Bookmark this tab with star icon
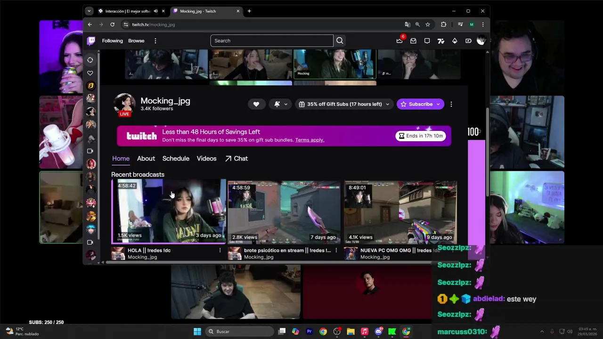 tap(428, 24)
